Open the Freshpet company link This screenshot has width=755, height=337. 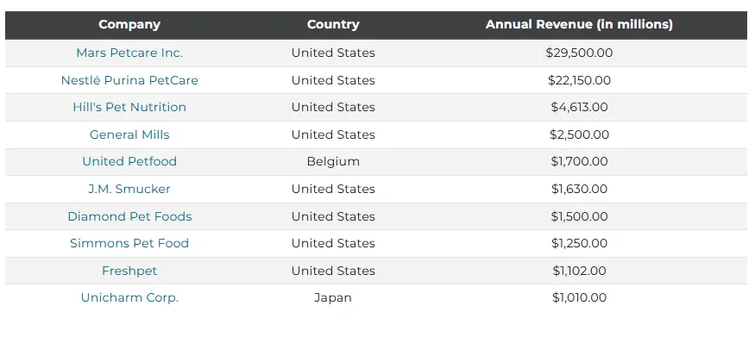pos(129,271)
